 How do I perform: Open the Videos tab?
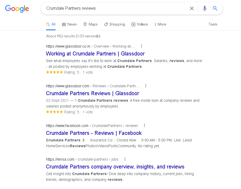point(140,24)
